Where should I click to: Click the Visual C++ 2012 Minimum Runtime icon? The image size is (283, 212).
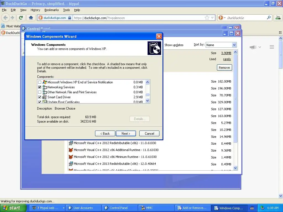[x=71, y=157]
